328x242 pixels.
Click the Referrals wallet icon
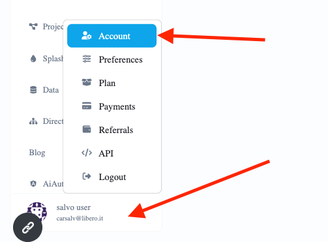87,129
